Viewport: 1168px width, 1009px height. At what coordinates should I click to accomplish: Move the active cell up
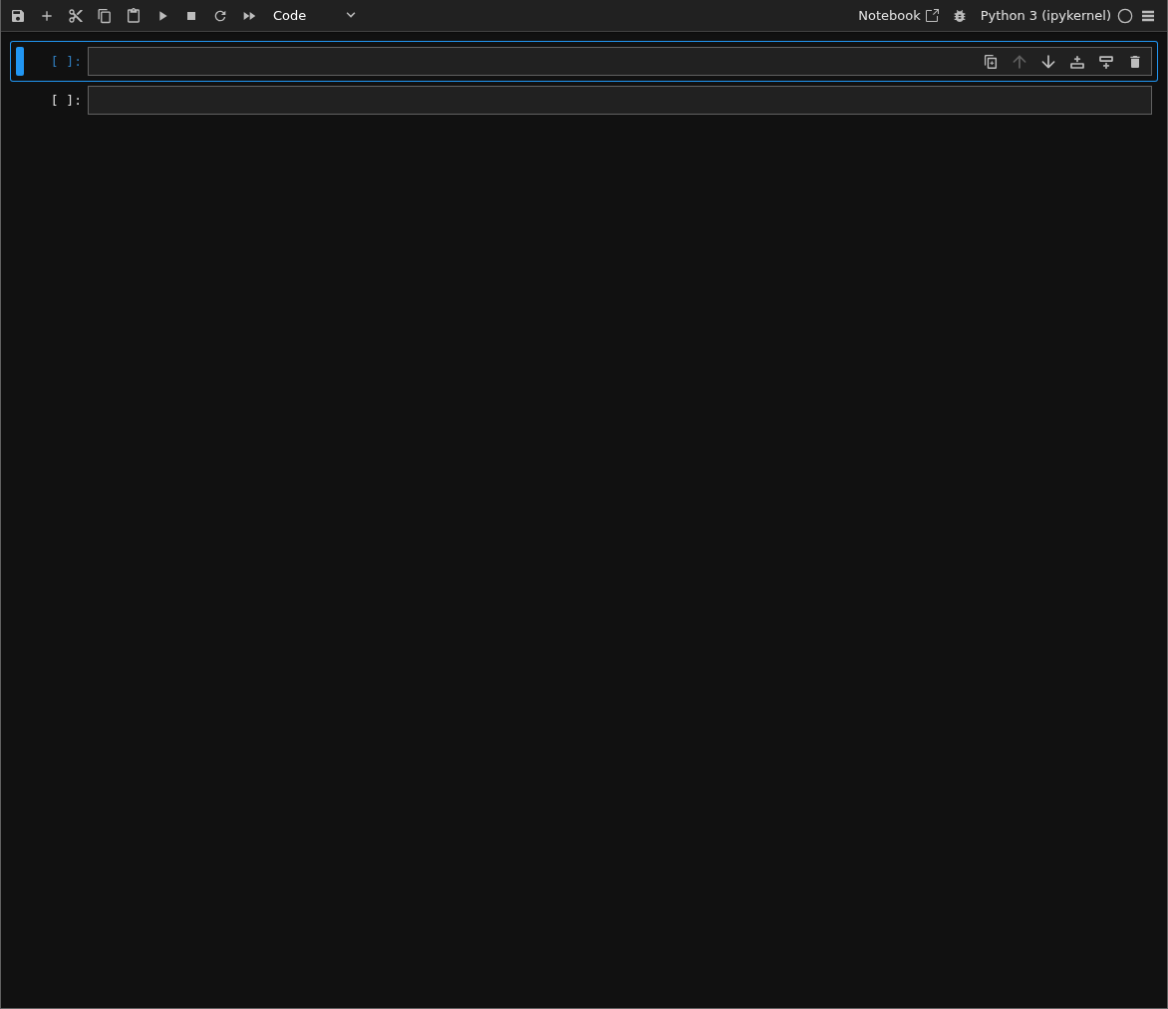point(1020,62)
